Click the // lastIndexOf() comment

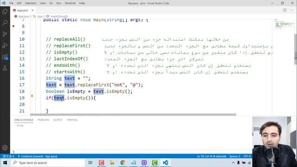pyautogui.click(x=67, y=59)
